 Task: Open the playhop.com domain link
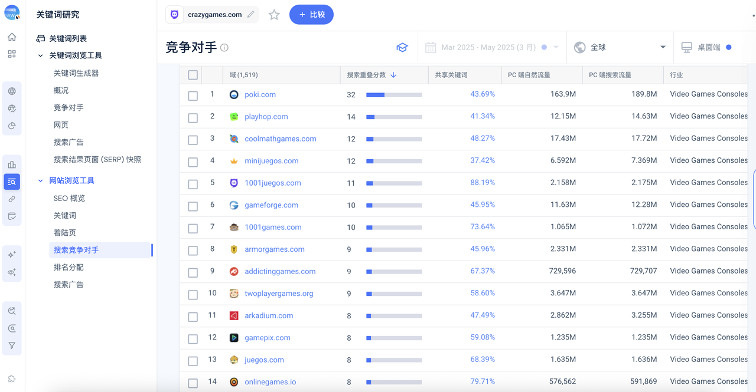(266, 117)
